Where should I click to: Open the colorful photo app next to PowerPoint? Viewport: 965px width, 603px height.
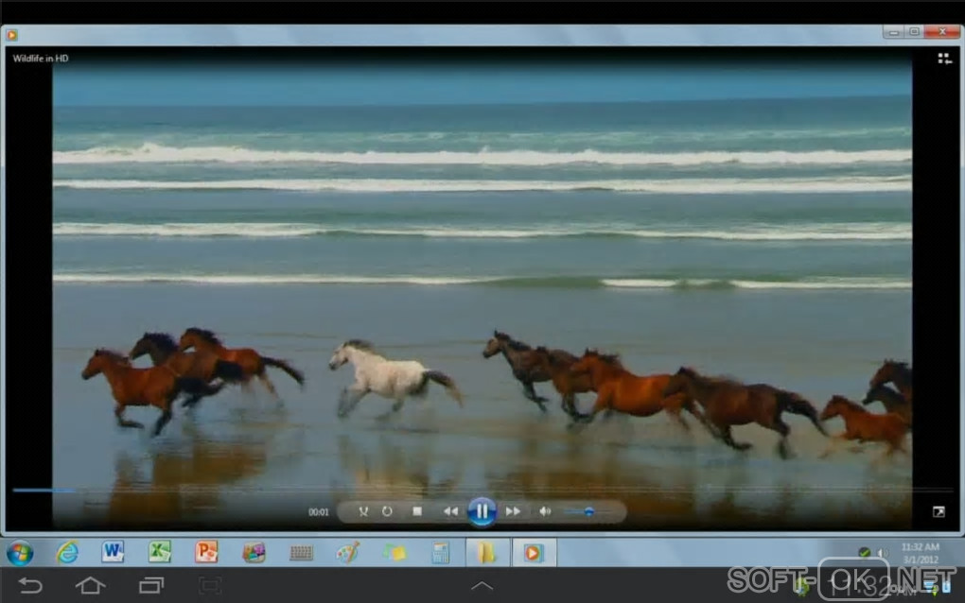[x=254, y=553]
